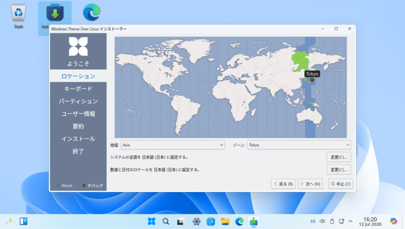Select the キーボード step in sidebar
Image resolution: width=405 pixels, height=229 pixels.
(x=78, y=89)
